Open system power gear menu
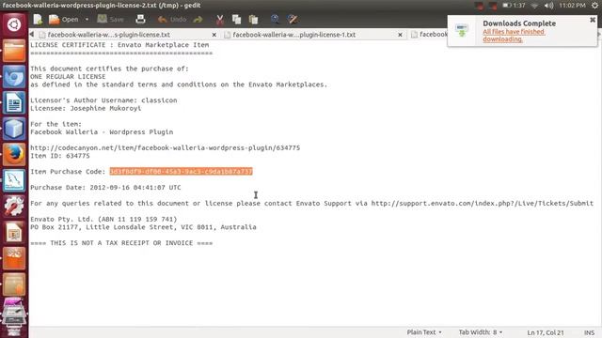Viewport: 602px width, 338px height. pos(594,6)
